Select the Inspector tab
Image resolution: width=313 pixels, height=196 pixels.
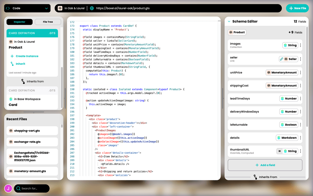(19, 22)
